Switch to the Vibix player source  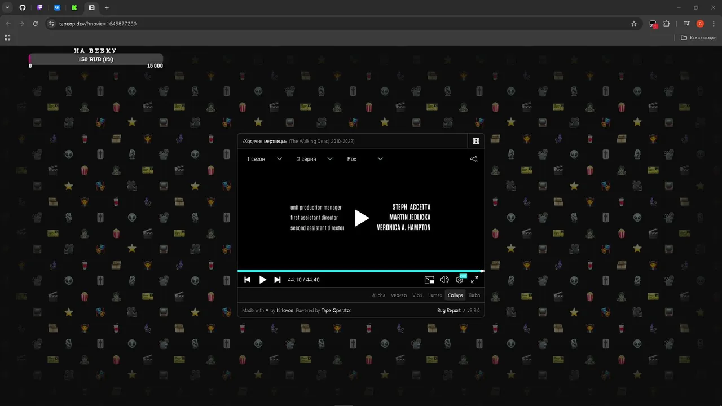[417, 295]
